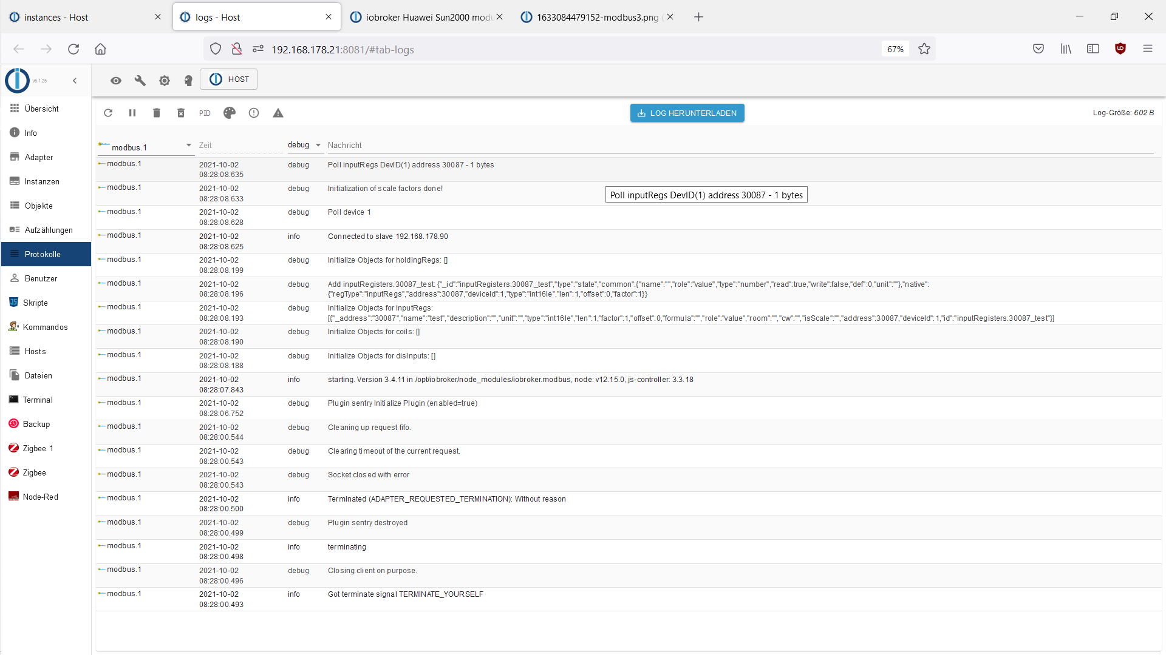The image size is (1166, 655).
Task: Open Node-Red in the sidebar
Action: pos(46,497)
